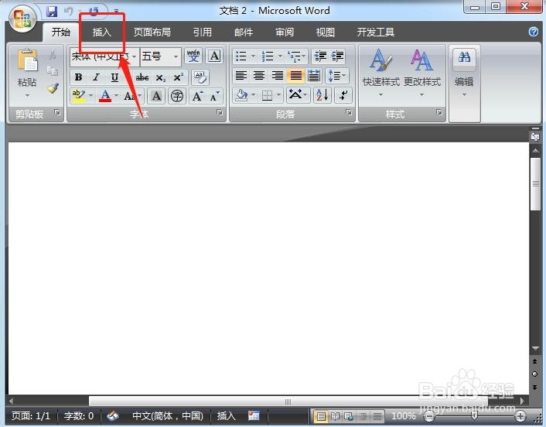Click 页面: 1/1 status indicator

[31, 415]
